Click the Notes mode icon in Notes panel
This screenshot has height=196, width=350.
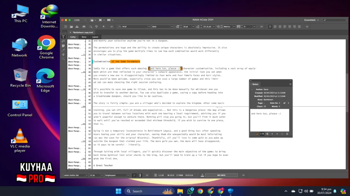tap(257, 134)
